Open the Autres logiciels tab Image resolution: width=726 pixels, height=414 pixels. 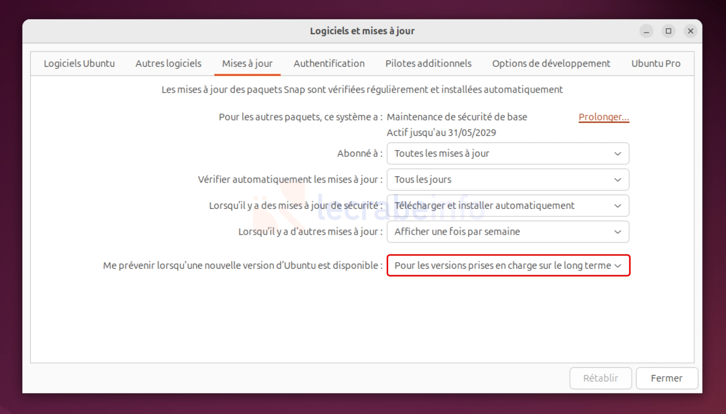[168, 64]
